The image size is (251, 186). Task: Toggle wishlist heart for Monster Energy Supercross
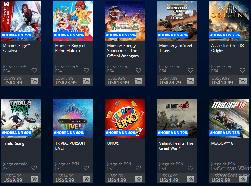point(138,70)
